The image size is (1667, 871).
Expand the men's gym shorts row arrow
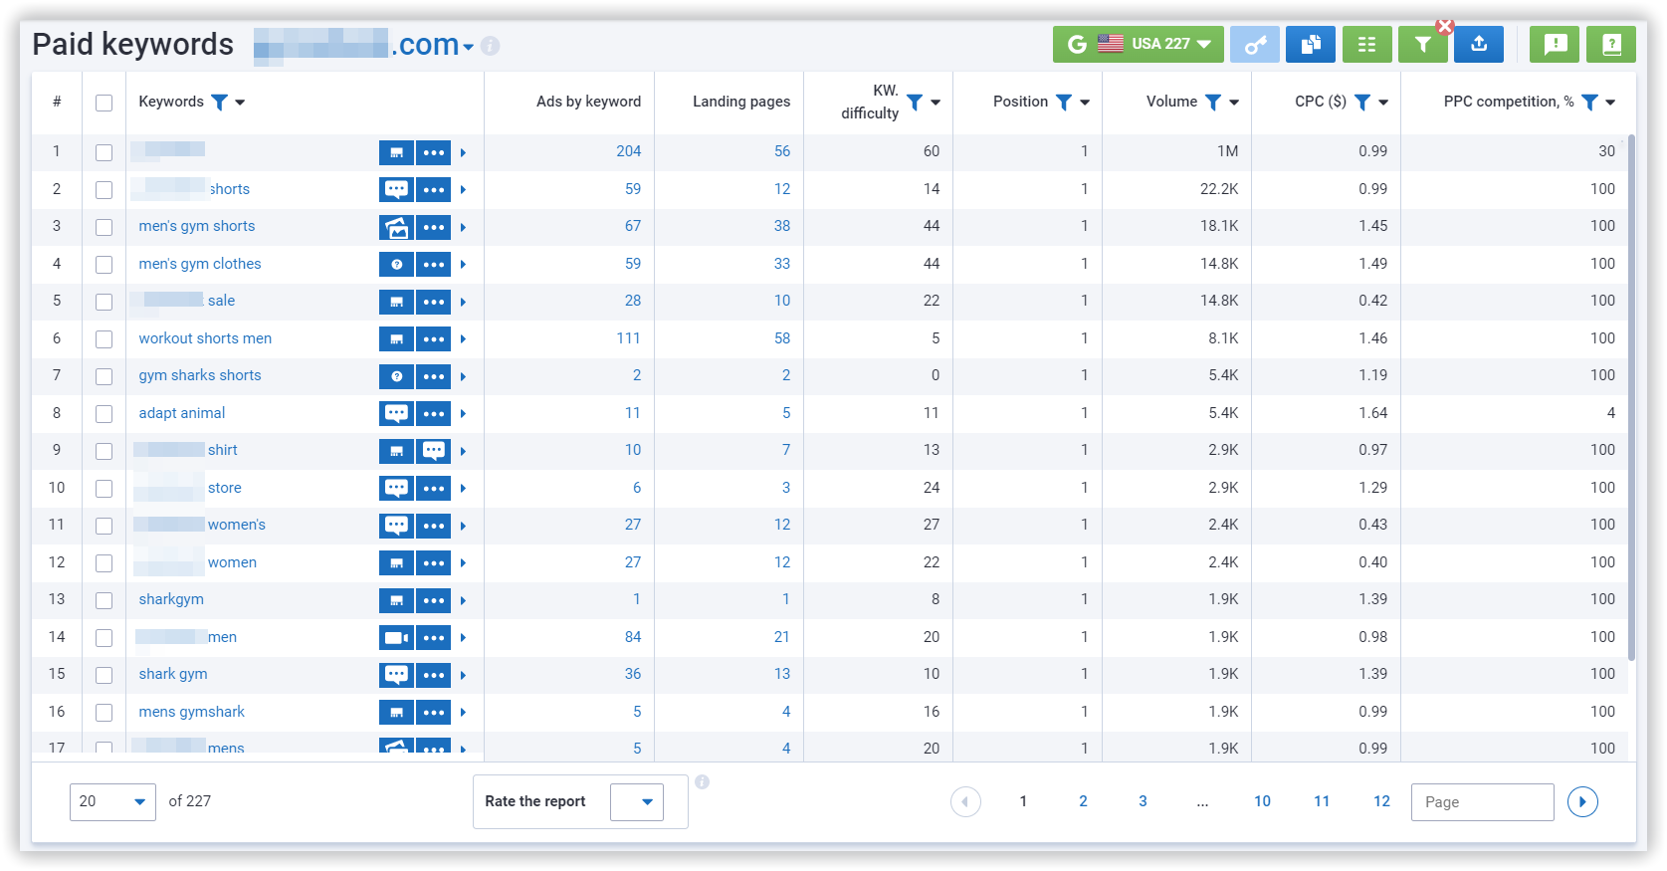[x=464, y=227]
